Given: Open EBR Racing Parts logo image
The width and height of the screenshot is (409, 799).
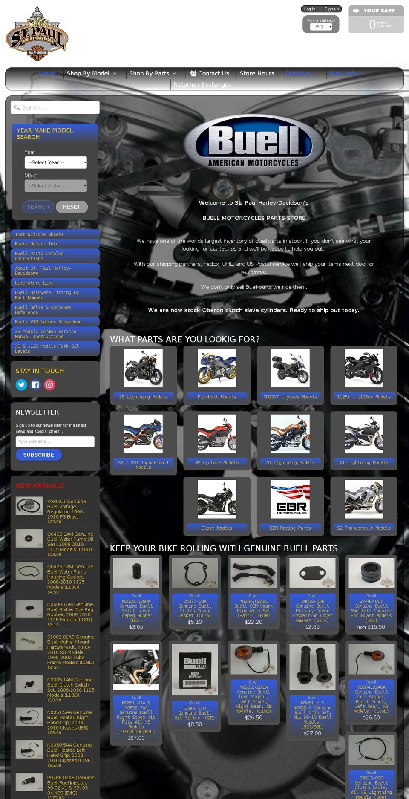Looking at the screenshot, I should 290,499.
